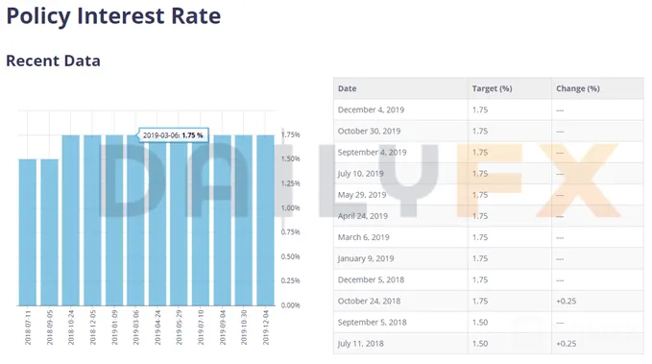Click the Policy Interest Rate heading

[x=113, y=16]
